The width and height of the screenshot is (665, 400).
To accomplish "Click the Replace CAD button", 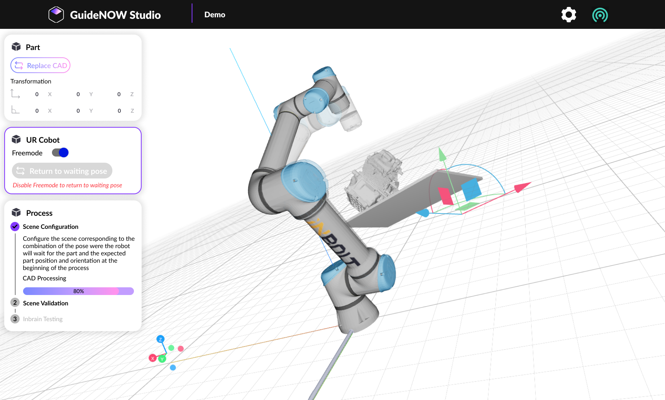I will pyautogui.click(x=40, y=65).
